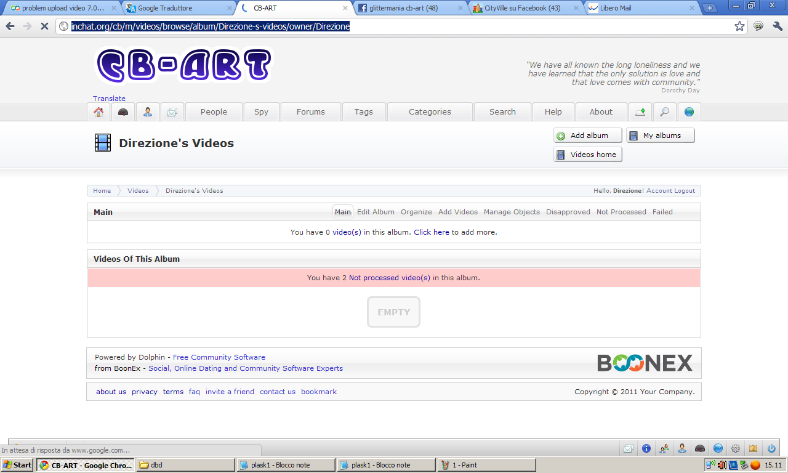Click the privacy footer link
The width and height of the screenshot is (788, 473).
click(145, 392)
